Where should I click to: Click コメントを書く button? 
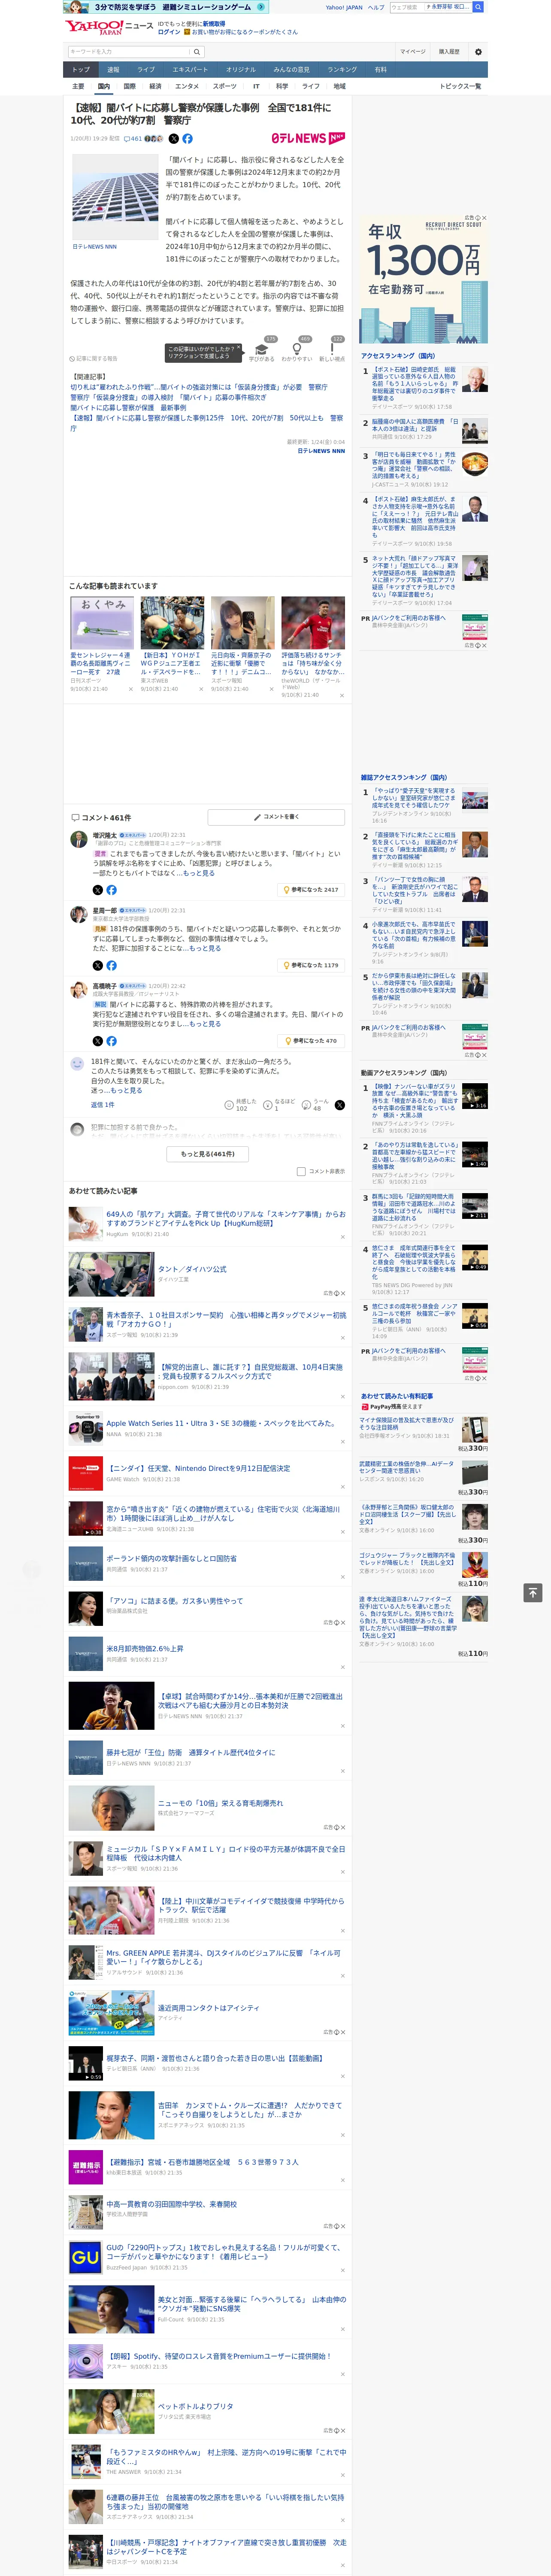276,817
